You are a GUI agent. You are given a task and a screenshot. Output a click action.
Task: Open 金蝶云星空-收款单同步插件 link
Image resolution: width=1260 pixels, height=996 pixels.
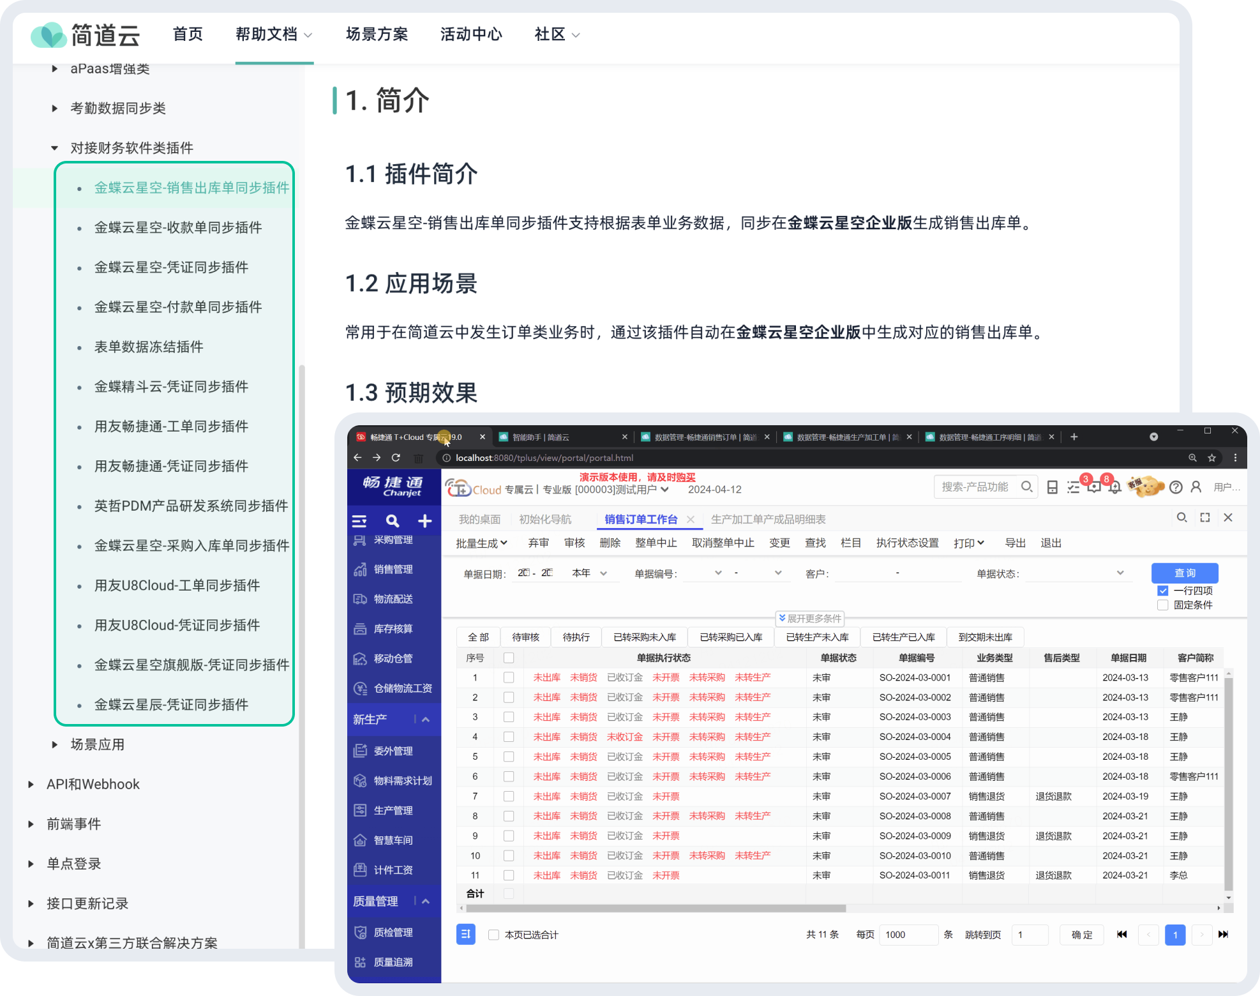click(178, 227)
